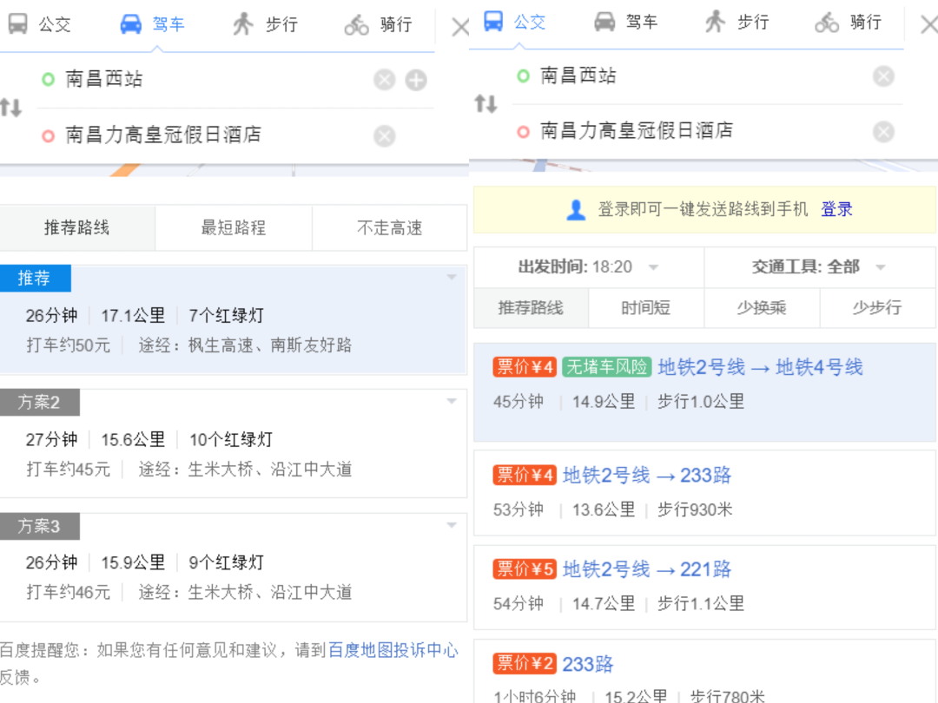Switch to 步行 tab label in right panel
This screenshot has height=703, width=938.
[x=753, y=22]
